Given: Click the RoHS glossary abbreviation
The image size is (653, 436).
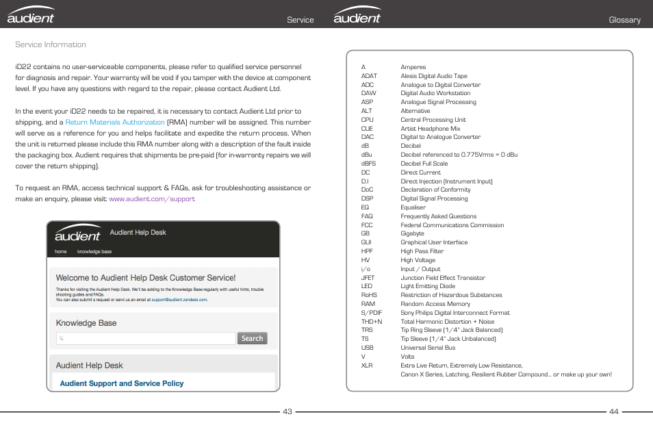Looking at the screenshot, I should click(369, 295).
